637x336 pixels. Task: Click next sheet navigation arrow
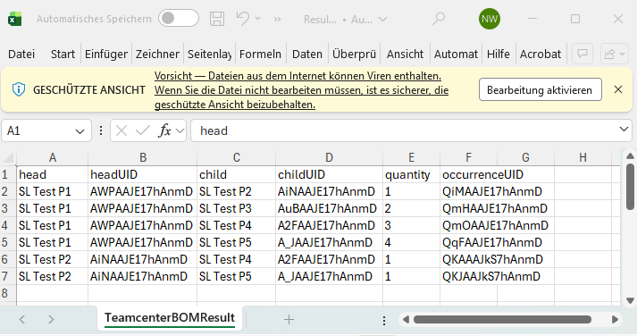[51, 319]
